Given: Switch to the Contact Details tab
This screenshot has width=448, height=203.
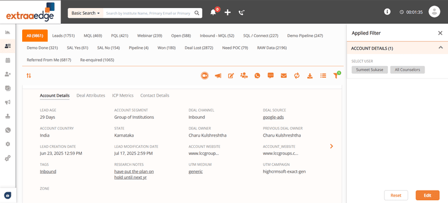Looking at the screenshot, I should coord(155,96).
